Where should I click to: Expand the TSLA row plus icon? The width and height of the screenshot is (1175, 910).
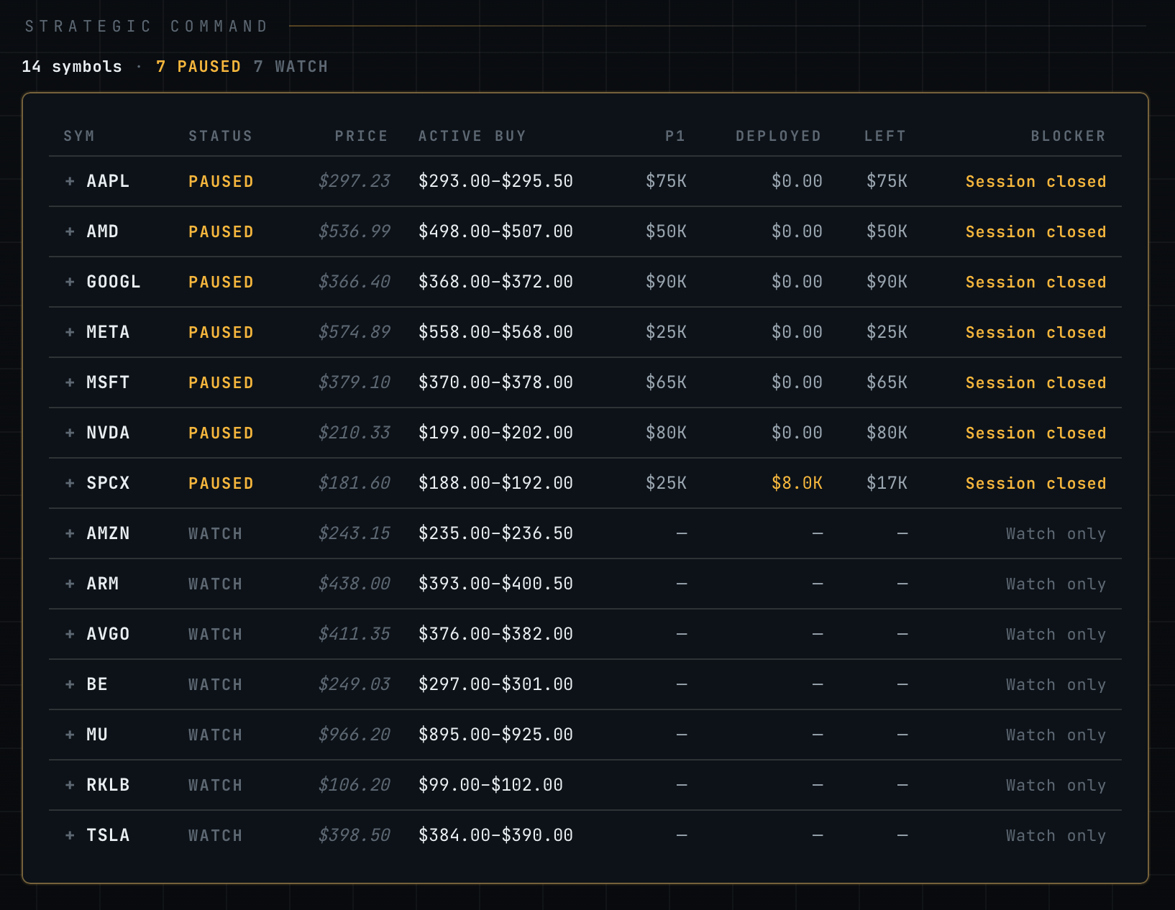70,835
